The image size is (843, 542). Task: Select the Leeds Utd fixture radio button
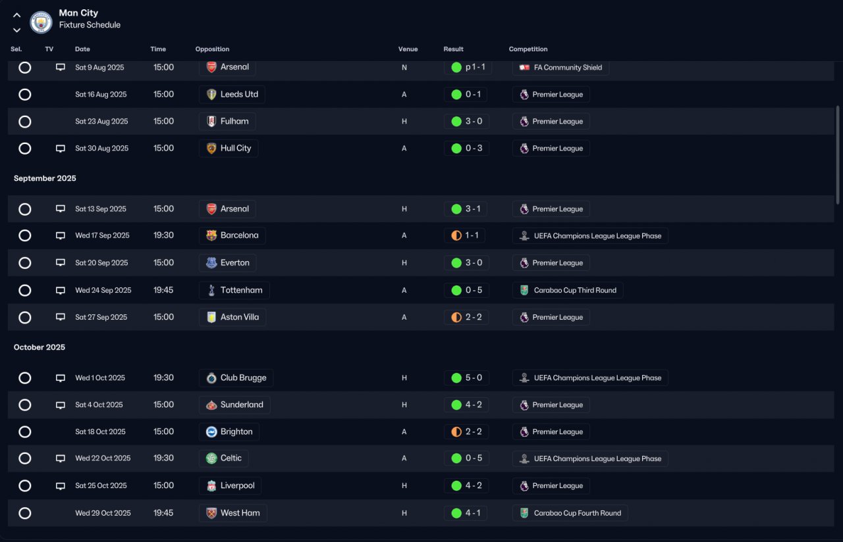point(25,95)
